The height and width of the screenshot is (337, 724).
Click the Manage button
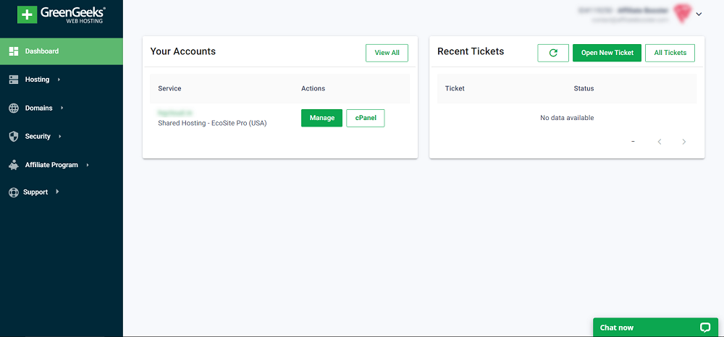tap(322, 118)
